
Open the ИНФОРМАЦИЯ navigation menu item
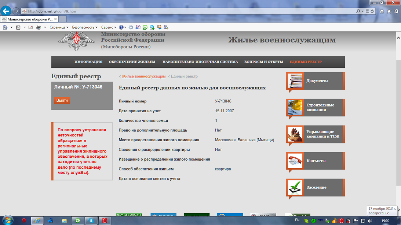pos(88,62)
